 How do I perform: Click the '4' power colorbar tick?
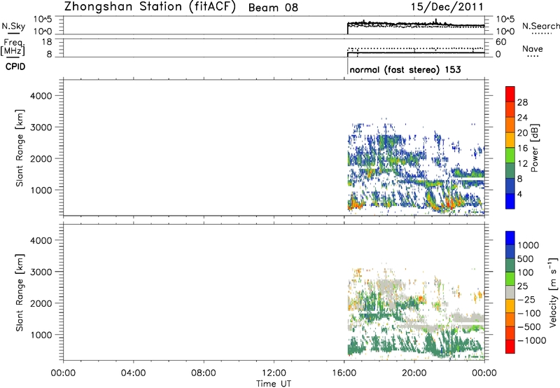(519, 195)
